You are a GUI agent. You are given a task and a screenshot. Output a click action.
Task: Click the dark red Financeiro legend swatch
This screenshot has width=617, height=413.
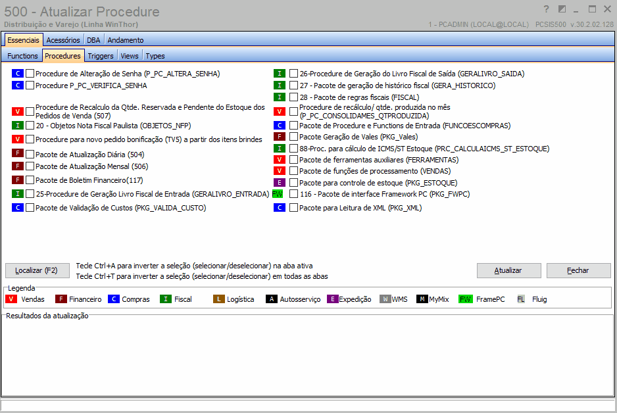click(x=61, y=299)
